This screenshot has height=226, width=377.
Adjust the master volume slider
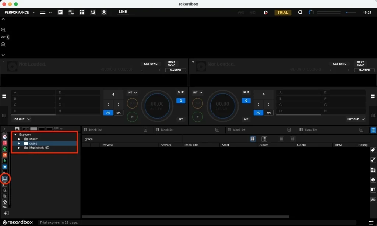pyautogui.click(x=351, y=13)
